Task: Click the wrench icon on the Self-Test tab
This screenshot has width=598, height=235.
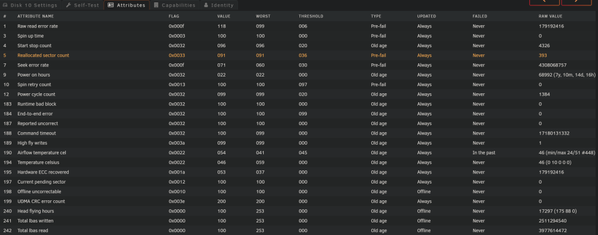Action: [69, 5]
